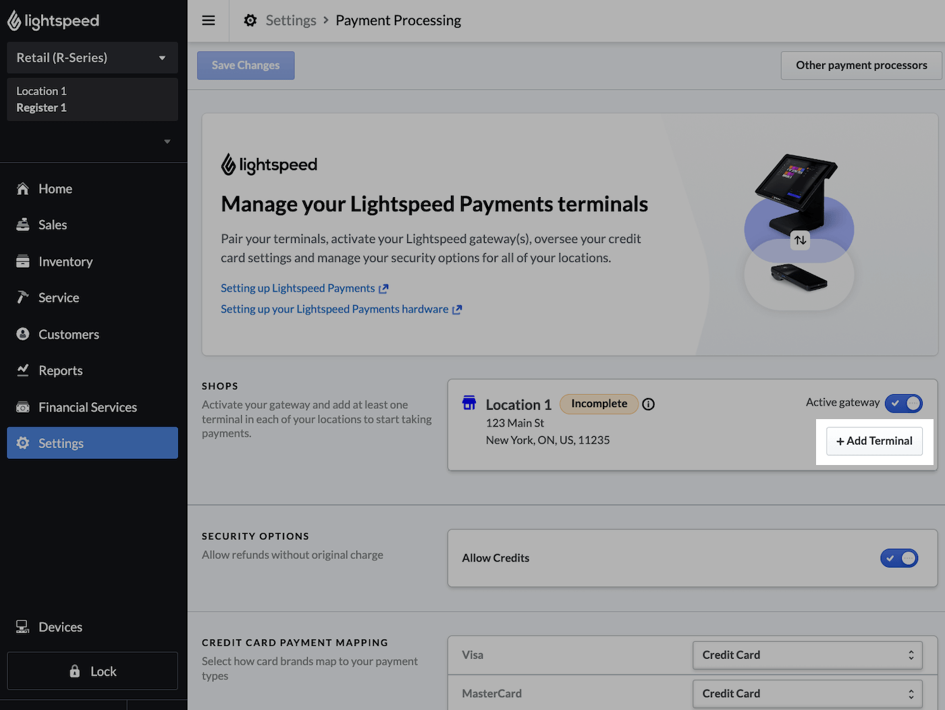Expand the collapsed arrow below the register selector
The width and height of the screenshot is (945, 710).
[x=167, y=142]
